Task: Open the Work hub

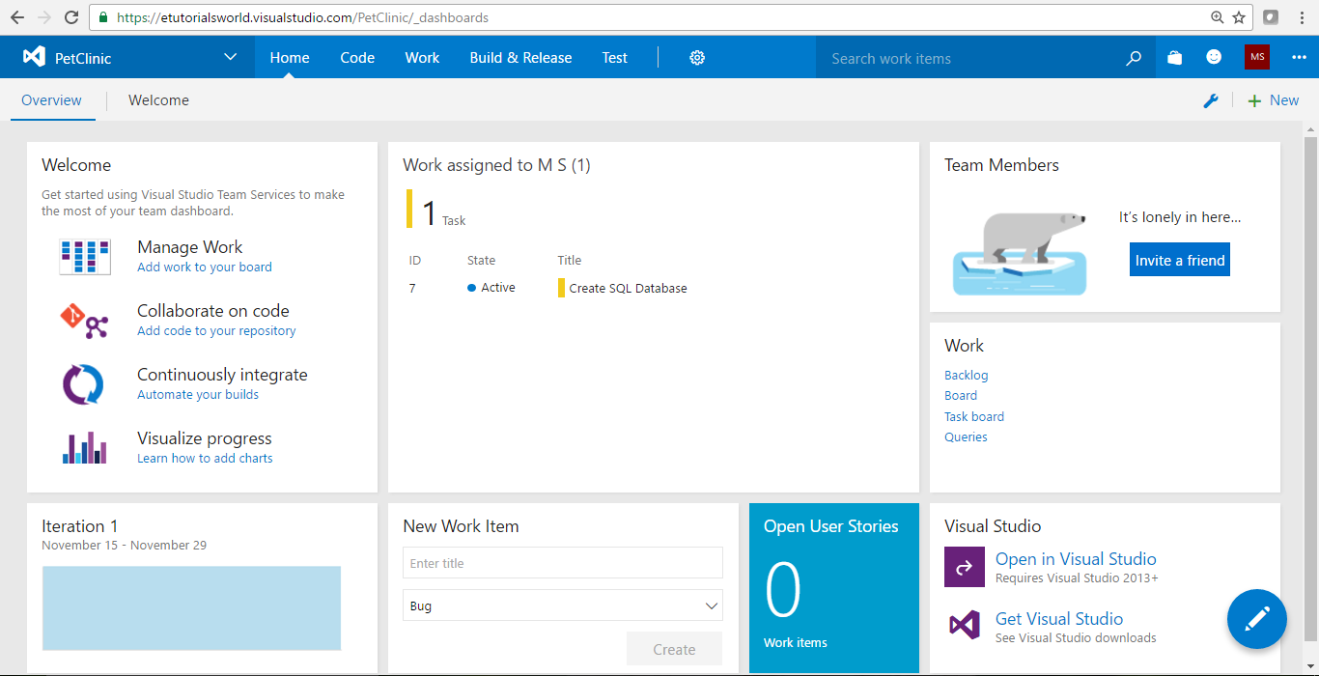Action: [x=422, y=58]
